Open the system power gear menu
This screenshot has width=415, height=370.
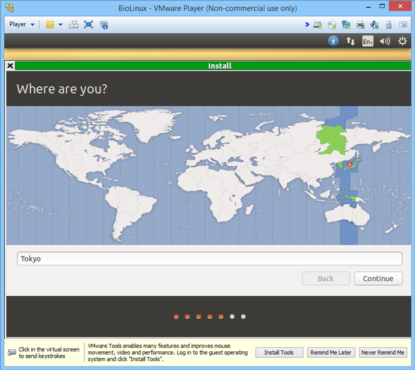pos(403,41)
